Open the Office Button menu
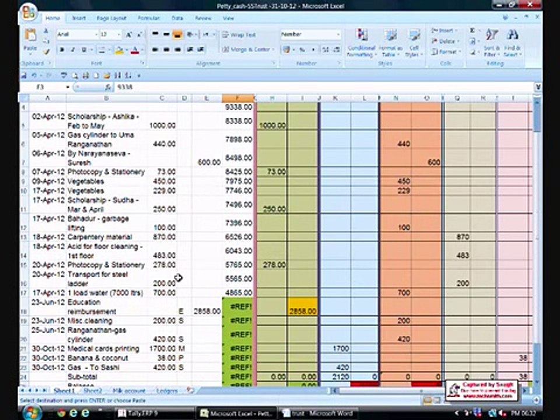This screenshot has height=420, width=560. point(29,12)
